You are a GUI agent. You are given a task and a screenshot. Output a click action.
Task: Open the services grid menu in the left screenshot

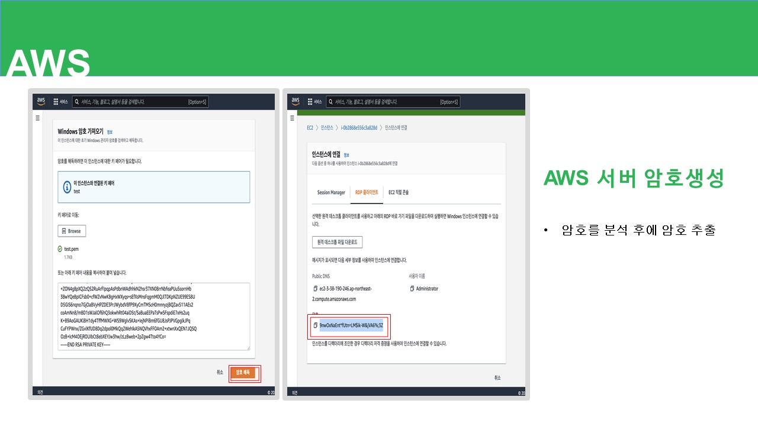[x=56, y=102]
